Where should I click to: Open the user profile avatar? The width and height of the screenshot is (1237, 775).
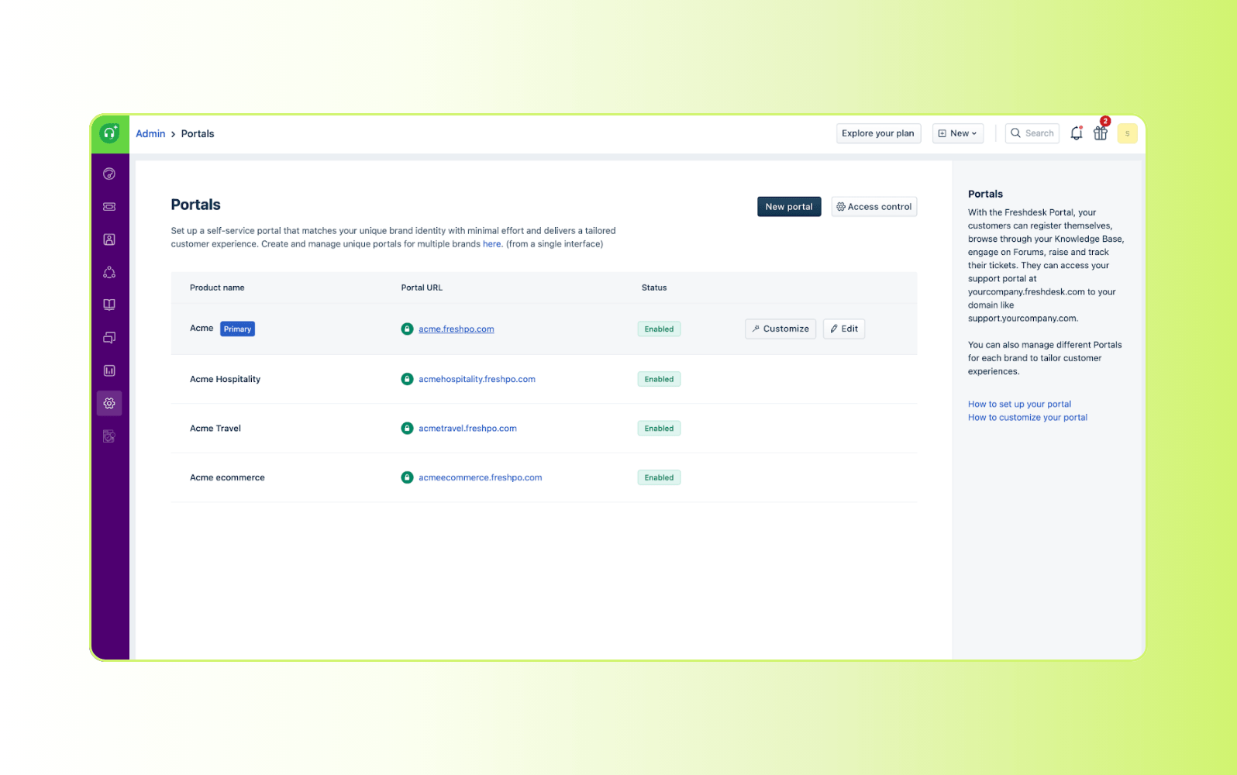coord(1127,133)
